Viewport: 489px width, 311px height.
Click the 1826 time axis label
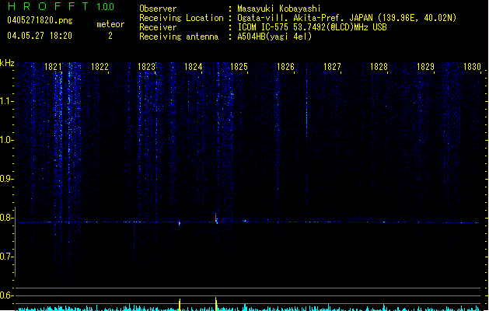[285, 67]
